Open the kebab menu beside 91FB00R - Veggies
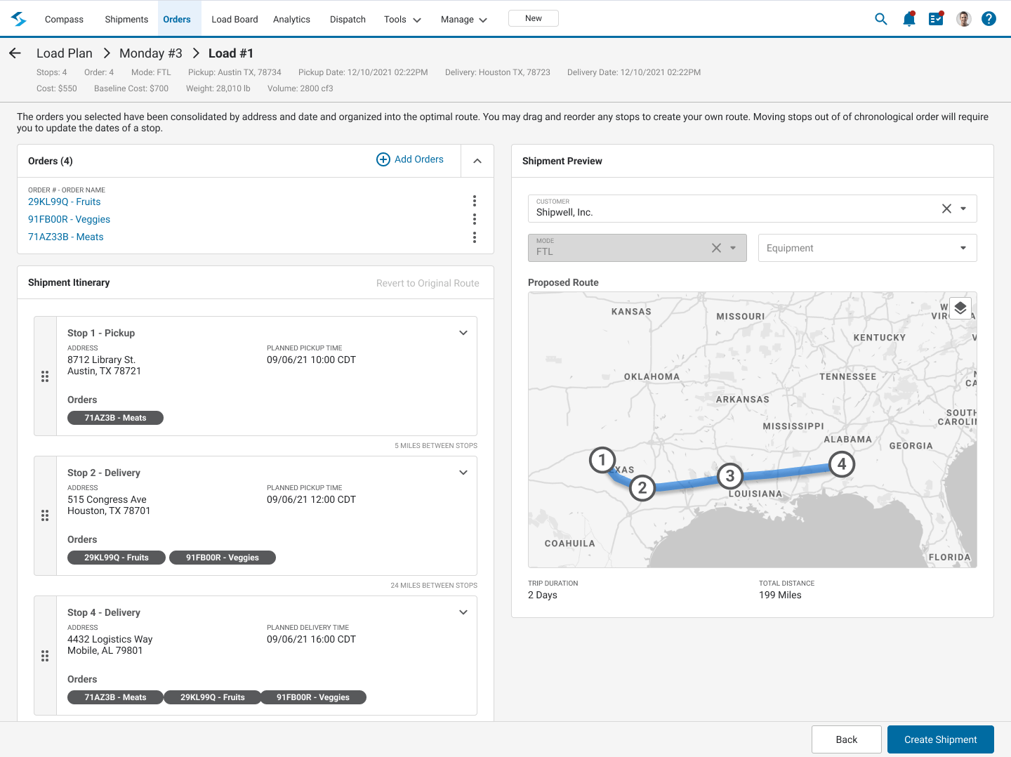Screen dimensions: 1011x757 point(475,219)
